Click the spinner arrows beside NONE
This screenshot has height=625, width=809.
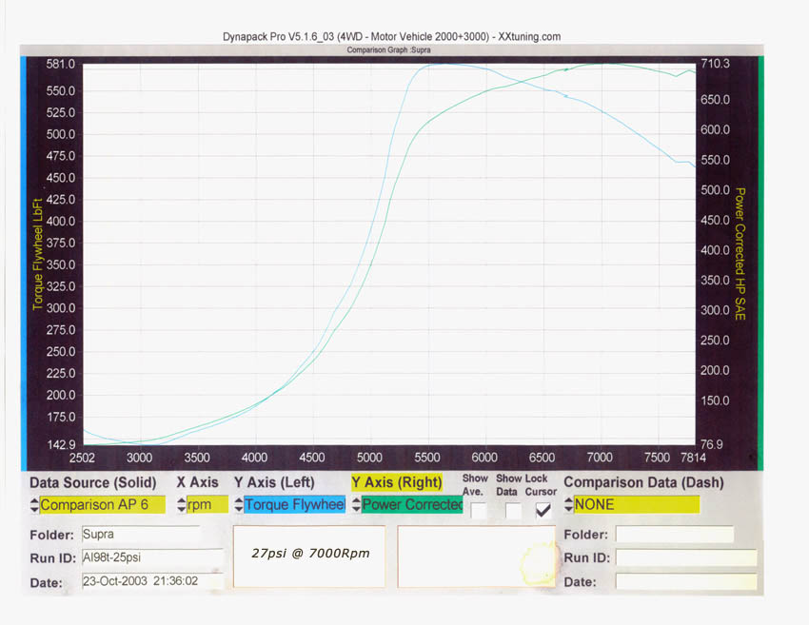pos(569,505)
